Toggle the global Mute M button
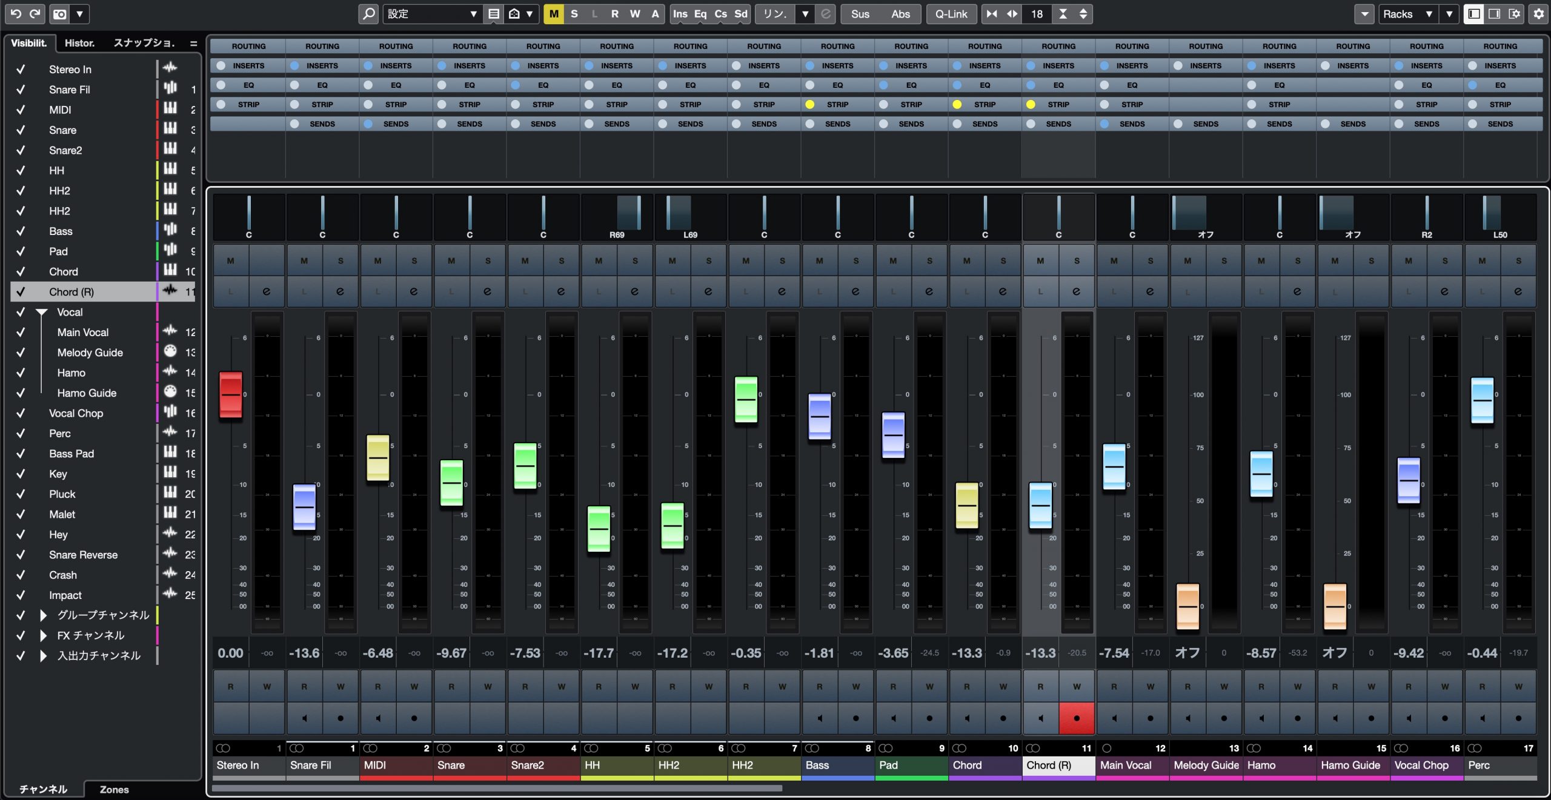This screenshot has width=1551, height=800. point(554,13)
